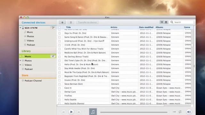
Task: Expand Library Photos tree arrow
Action: [x=20, y=60]
